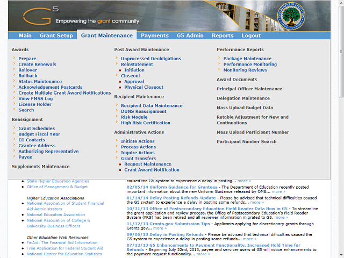Viewport: 344px width, 258px height.
Task: Open Ratable Adjustment for New and Continuations
Action: click(253, 120)
